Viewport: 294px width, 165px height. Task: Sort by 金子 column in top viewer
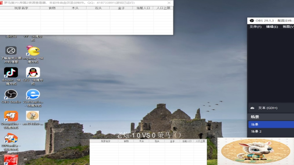pyautogui.click(x=121, y=8)
